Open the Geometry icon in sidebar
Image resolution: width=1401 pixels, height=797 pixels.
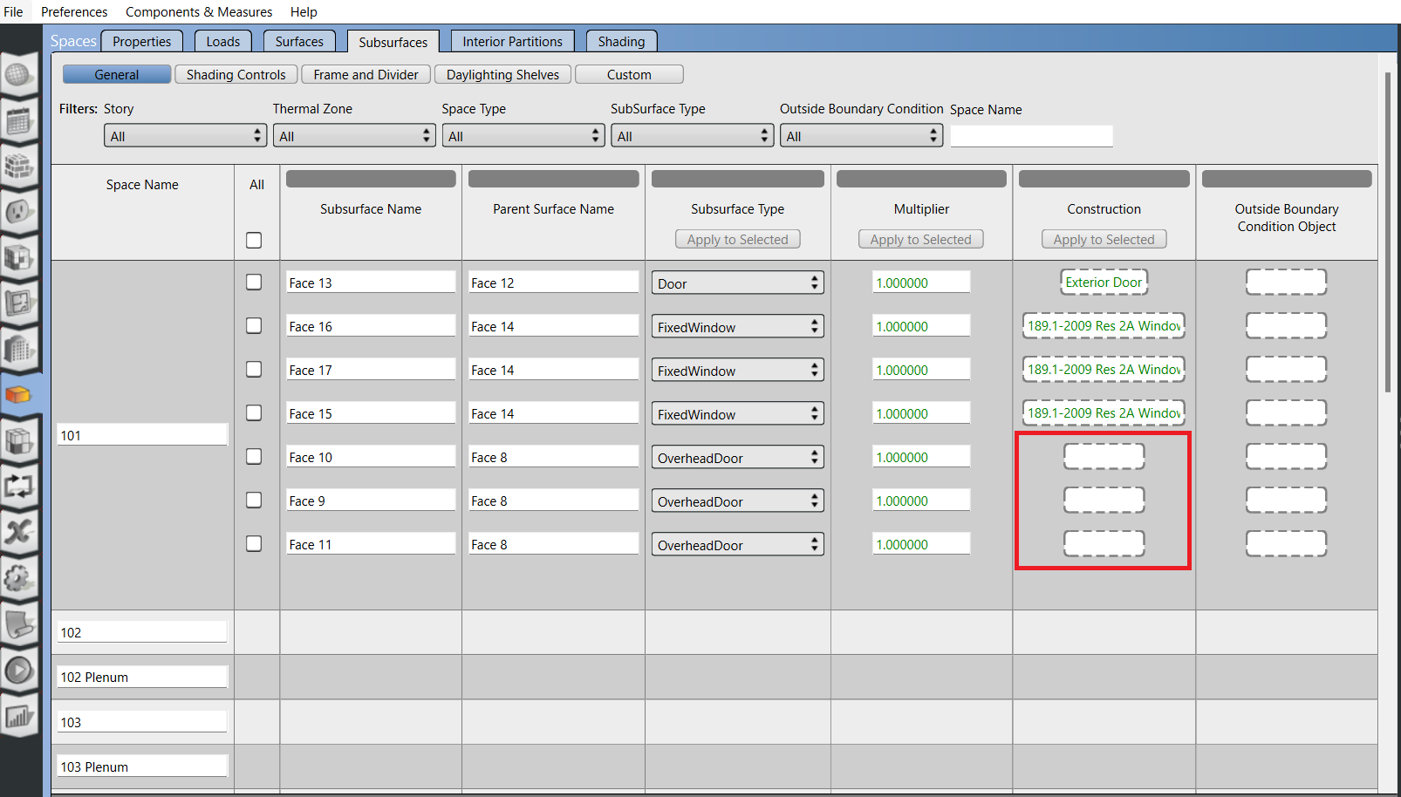[18, 303]
